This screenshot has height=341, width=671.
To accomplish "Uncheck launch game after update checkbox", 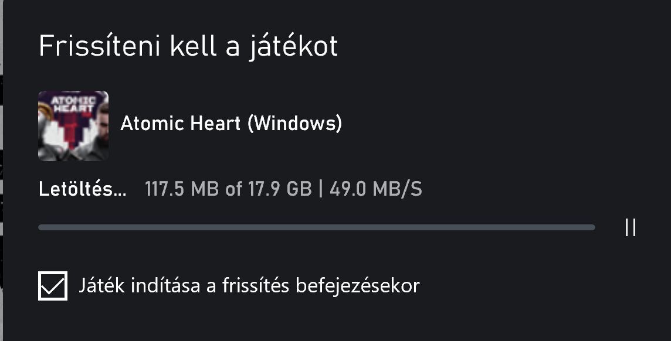I will (53, 286).
